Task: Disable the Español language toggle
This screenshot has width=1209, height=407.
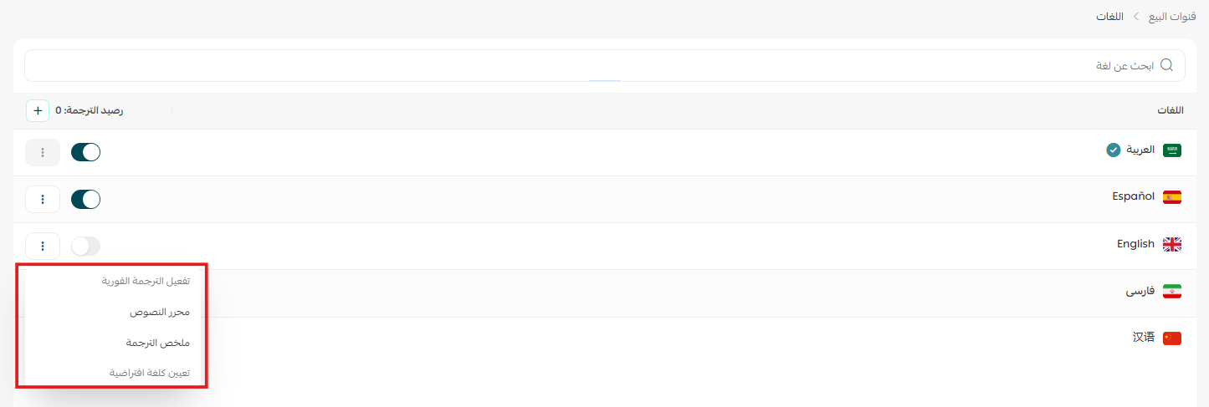Action: click(x=85, y=199)
